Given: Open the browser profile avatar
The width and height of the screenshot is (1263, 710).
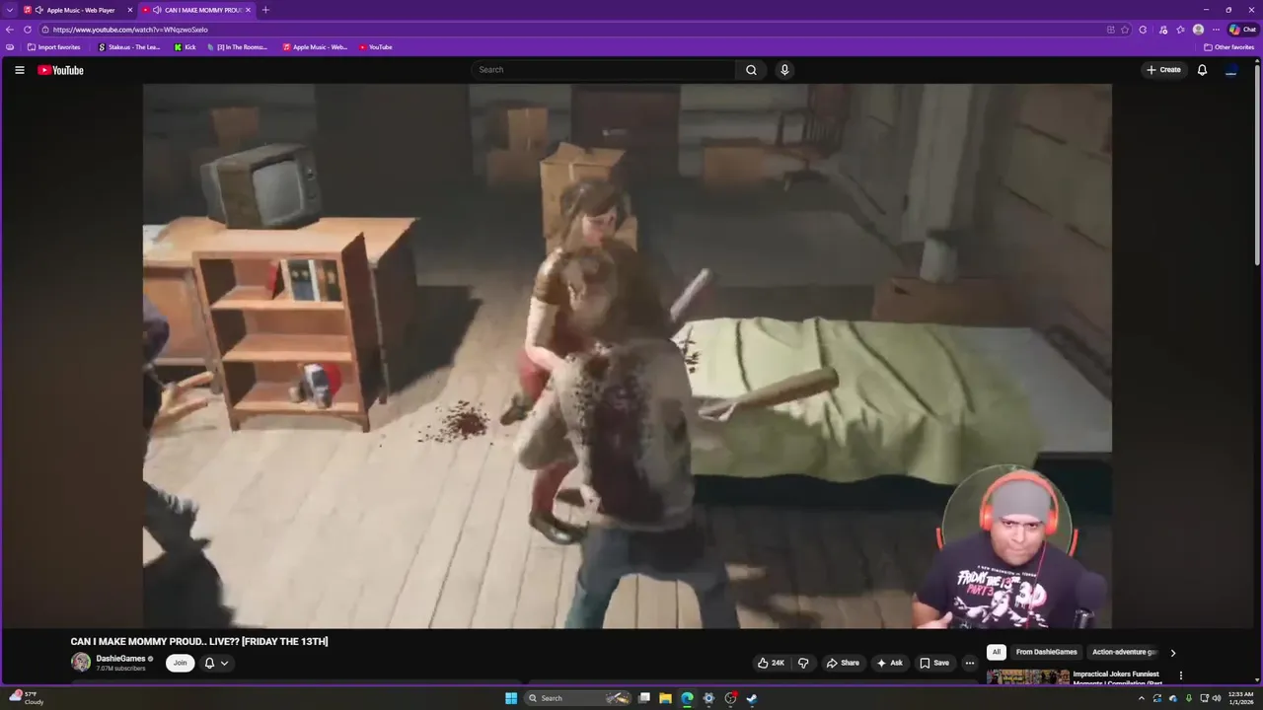Looking at the screenshot, I should click(x=1198, y=30).
